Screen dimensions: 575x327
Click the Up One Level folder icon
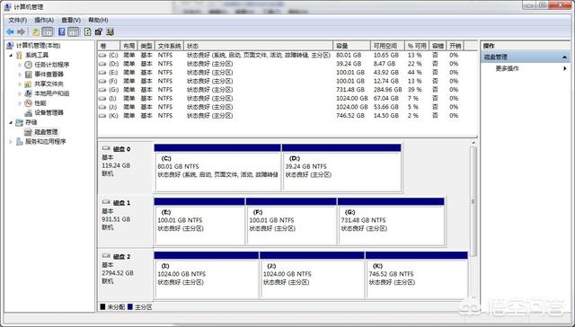[36, 32]
